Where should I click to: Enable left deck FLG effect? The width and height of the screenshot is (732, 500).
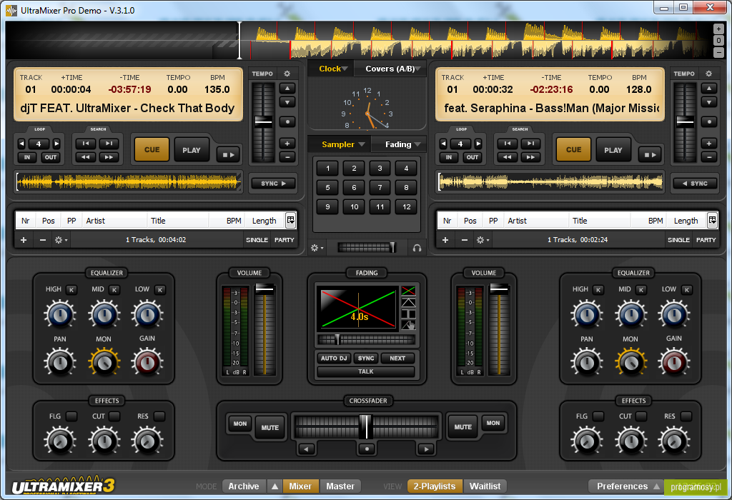point(71,416)
